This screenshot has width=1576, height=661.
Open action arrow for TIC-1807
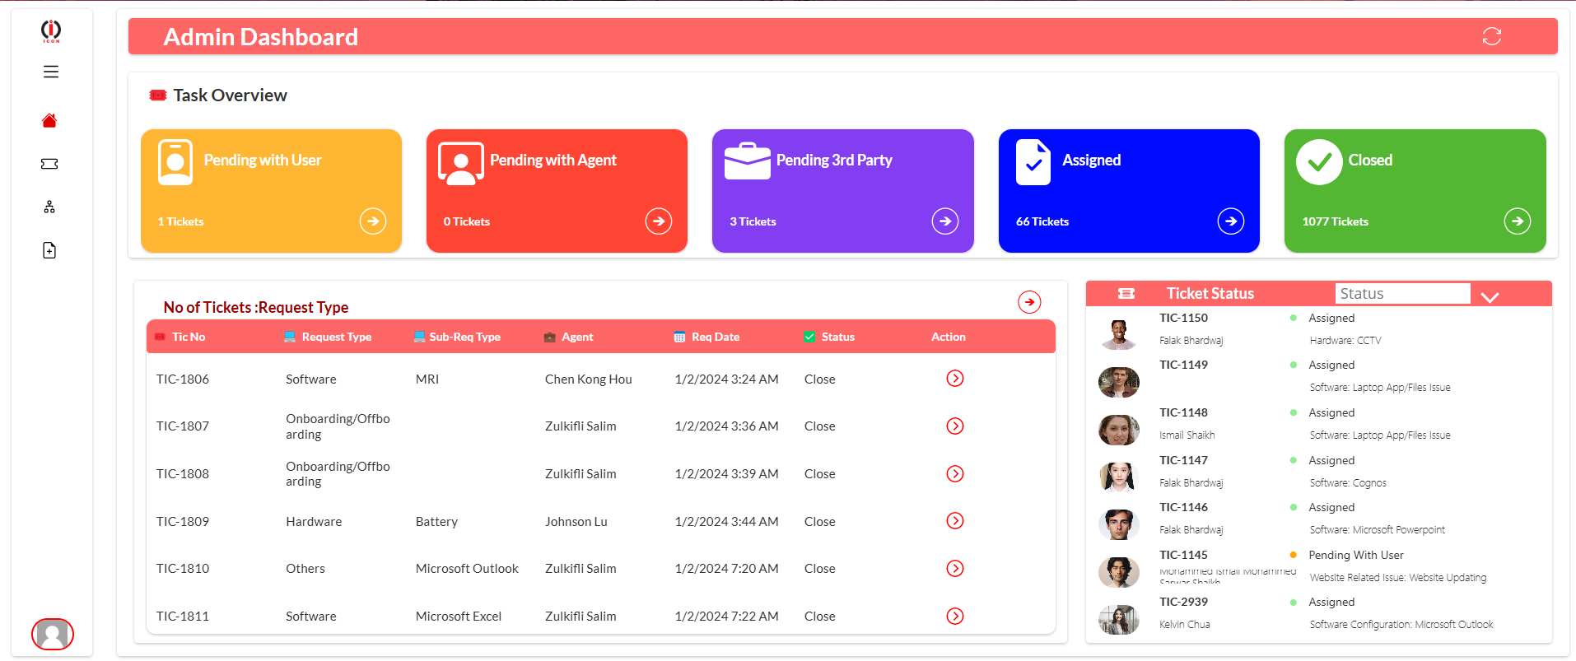tap(955, 426)
